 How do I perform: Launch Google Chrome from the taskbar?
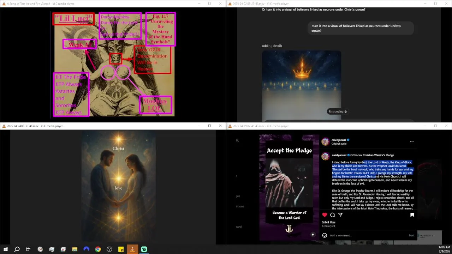pos(98,249)
